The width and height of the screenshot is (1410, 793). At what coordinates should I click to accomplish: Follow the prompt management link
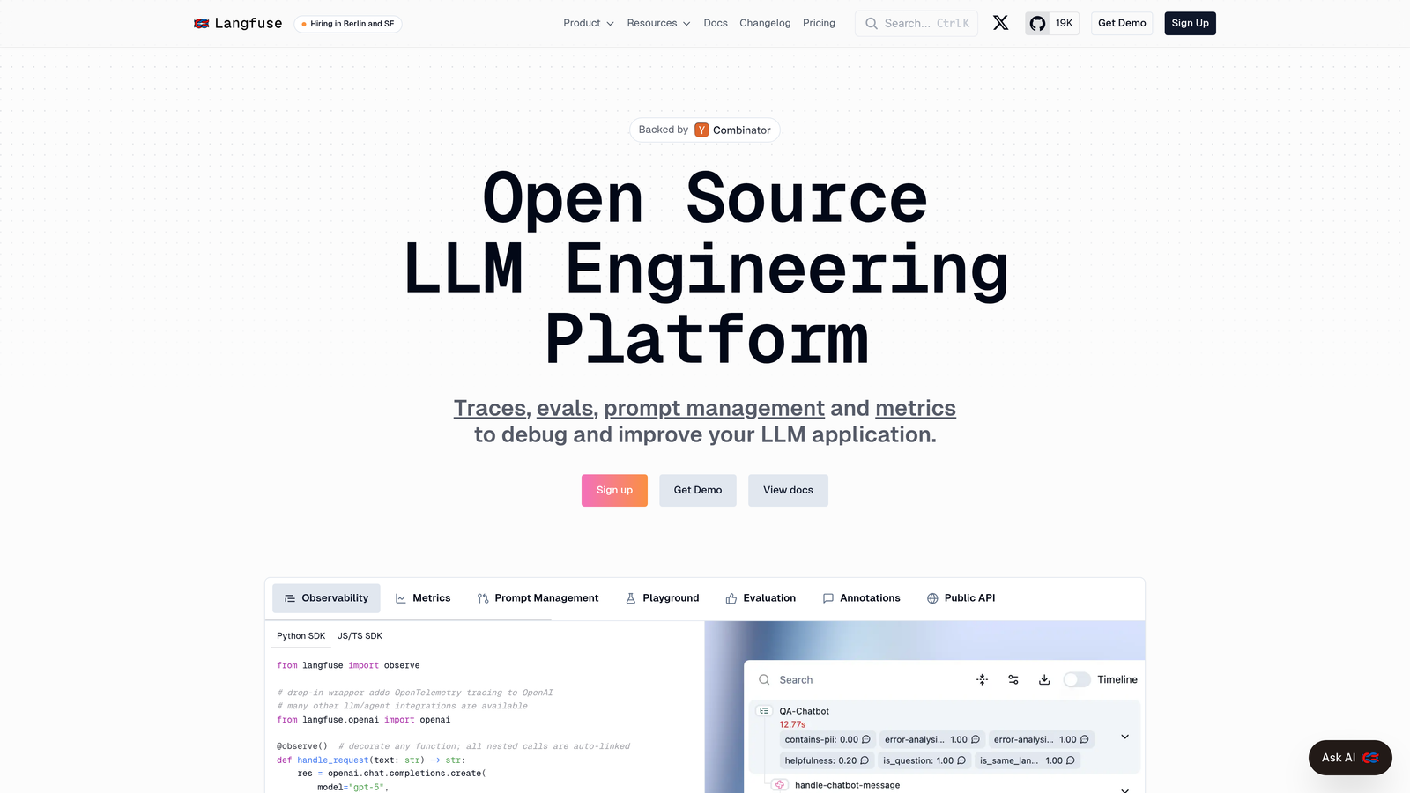click(x=714, y=409)
